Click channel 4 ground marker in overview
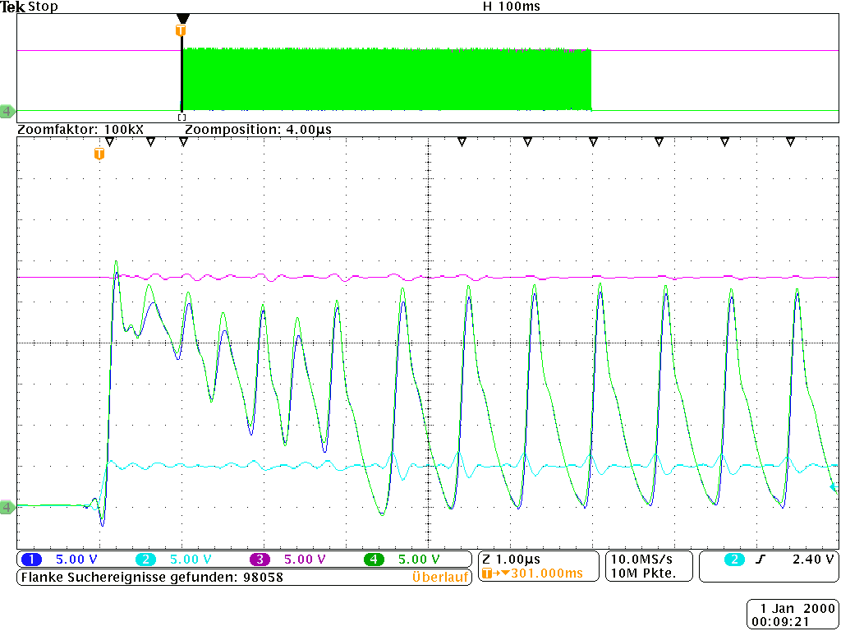This screenshot has width=841, height=631. 7,112
